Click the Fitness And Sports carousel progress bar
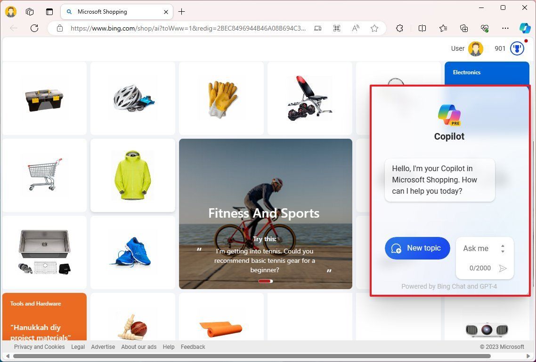536x362 pixels. (265, 281)
